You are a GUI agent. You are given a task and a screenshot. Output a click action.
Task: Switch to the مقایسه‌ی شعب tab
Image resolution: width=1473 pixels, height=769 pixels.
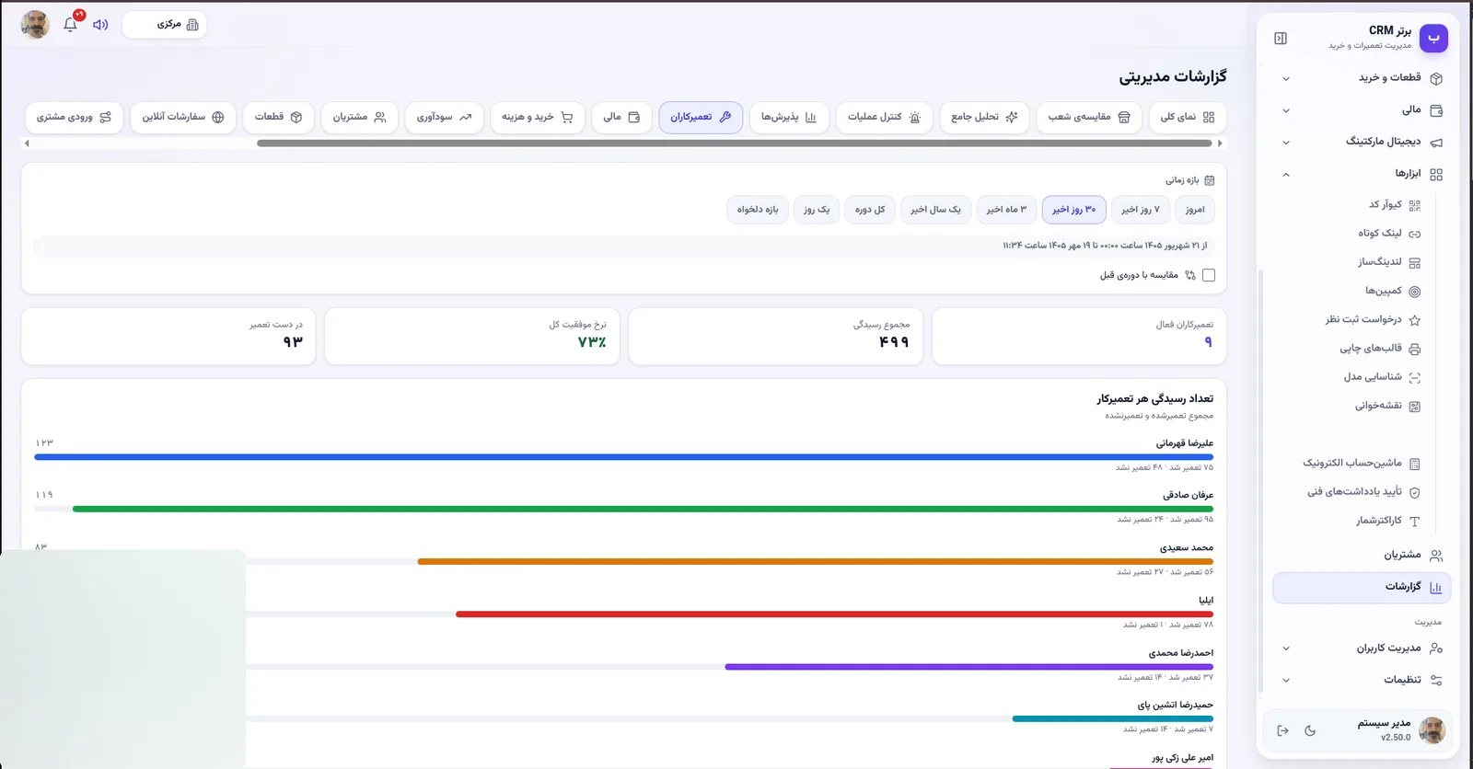click(x=1089, y=118)
